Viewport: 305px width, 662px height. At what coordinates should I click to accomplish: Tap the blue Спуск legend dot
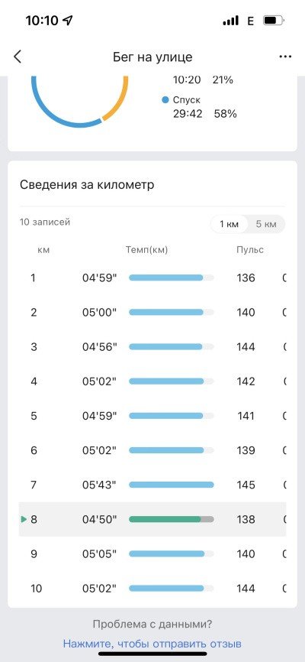tap(165, 100)
